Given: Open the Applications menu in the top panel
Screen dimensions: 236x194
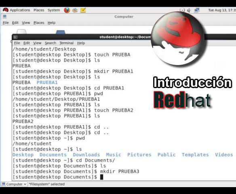Looking at the screenshot, I should click(20, 10).
